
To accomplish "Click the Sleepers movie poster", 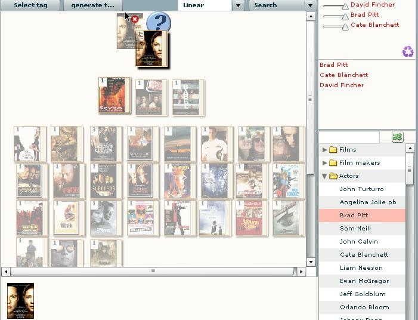I will [x=106, y=181].
